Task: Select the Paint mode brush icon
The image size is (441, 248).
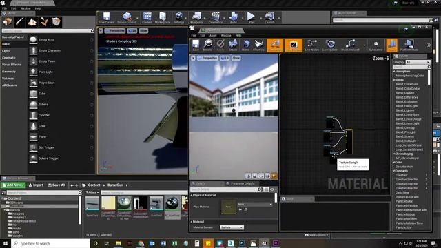Action: tap(20, 21)
